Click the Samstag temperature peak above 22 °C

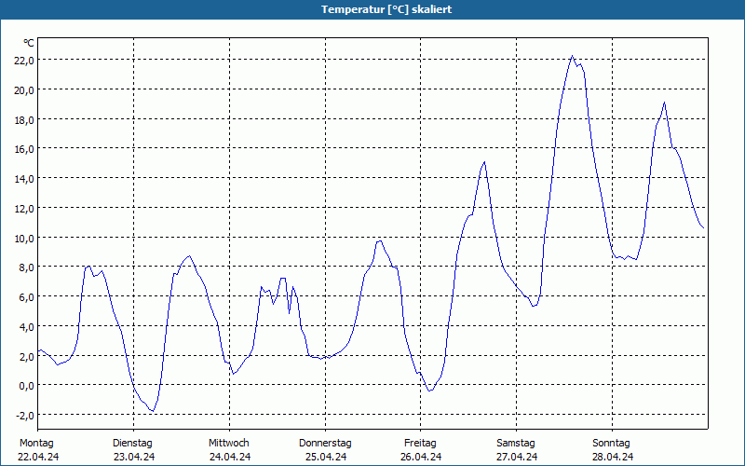(x=572, y=56)
